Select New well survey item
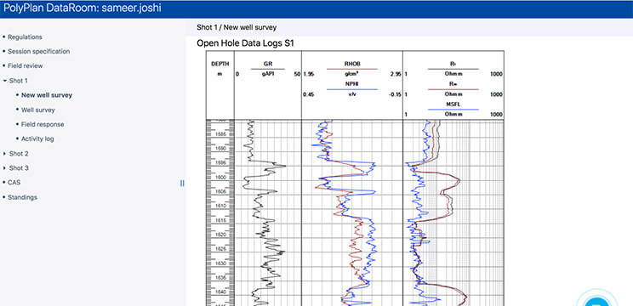The height and width of the screenshot is (306, 633). [x=47, y=95]
